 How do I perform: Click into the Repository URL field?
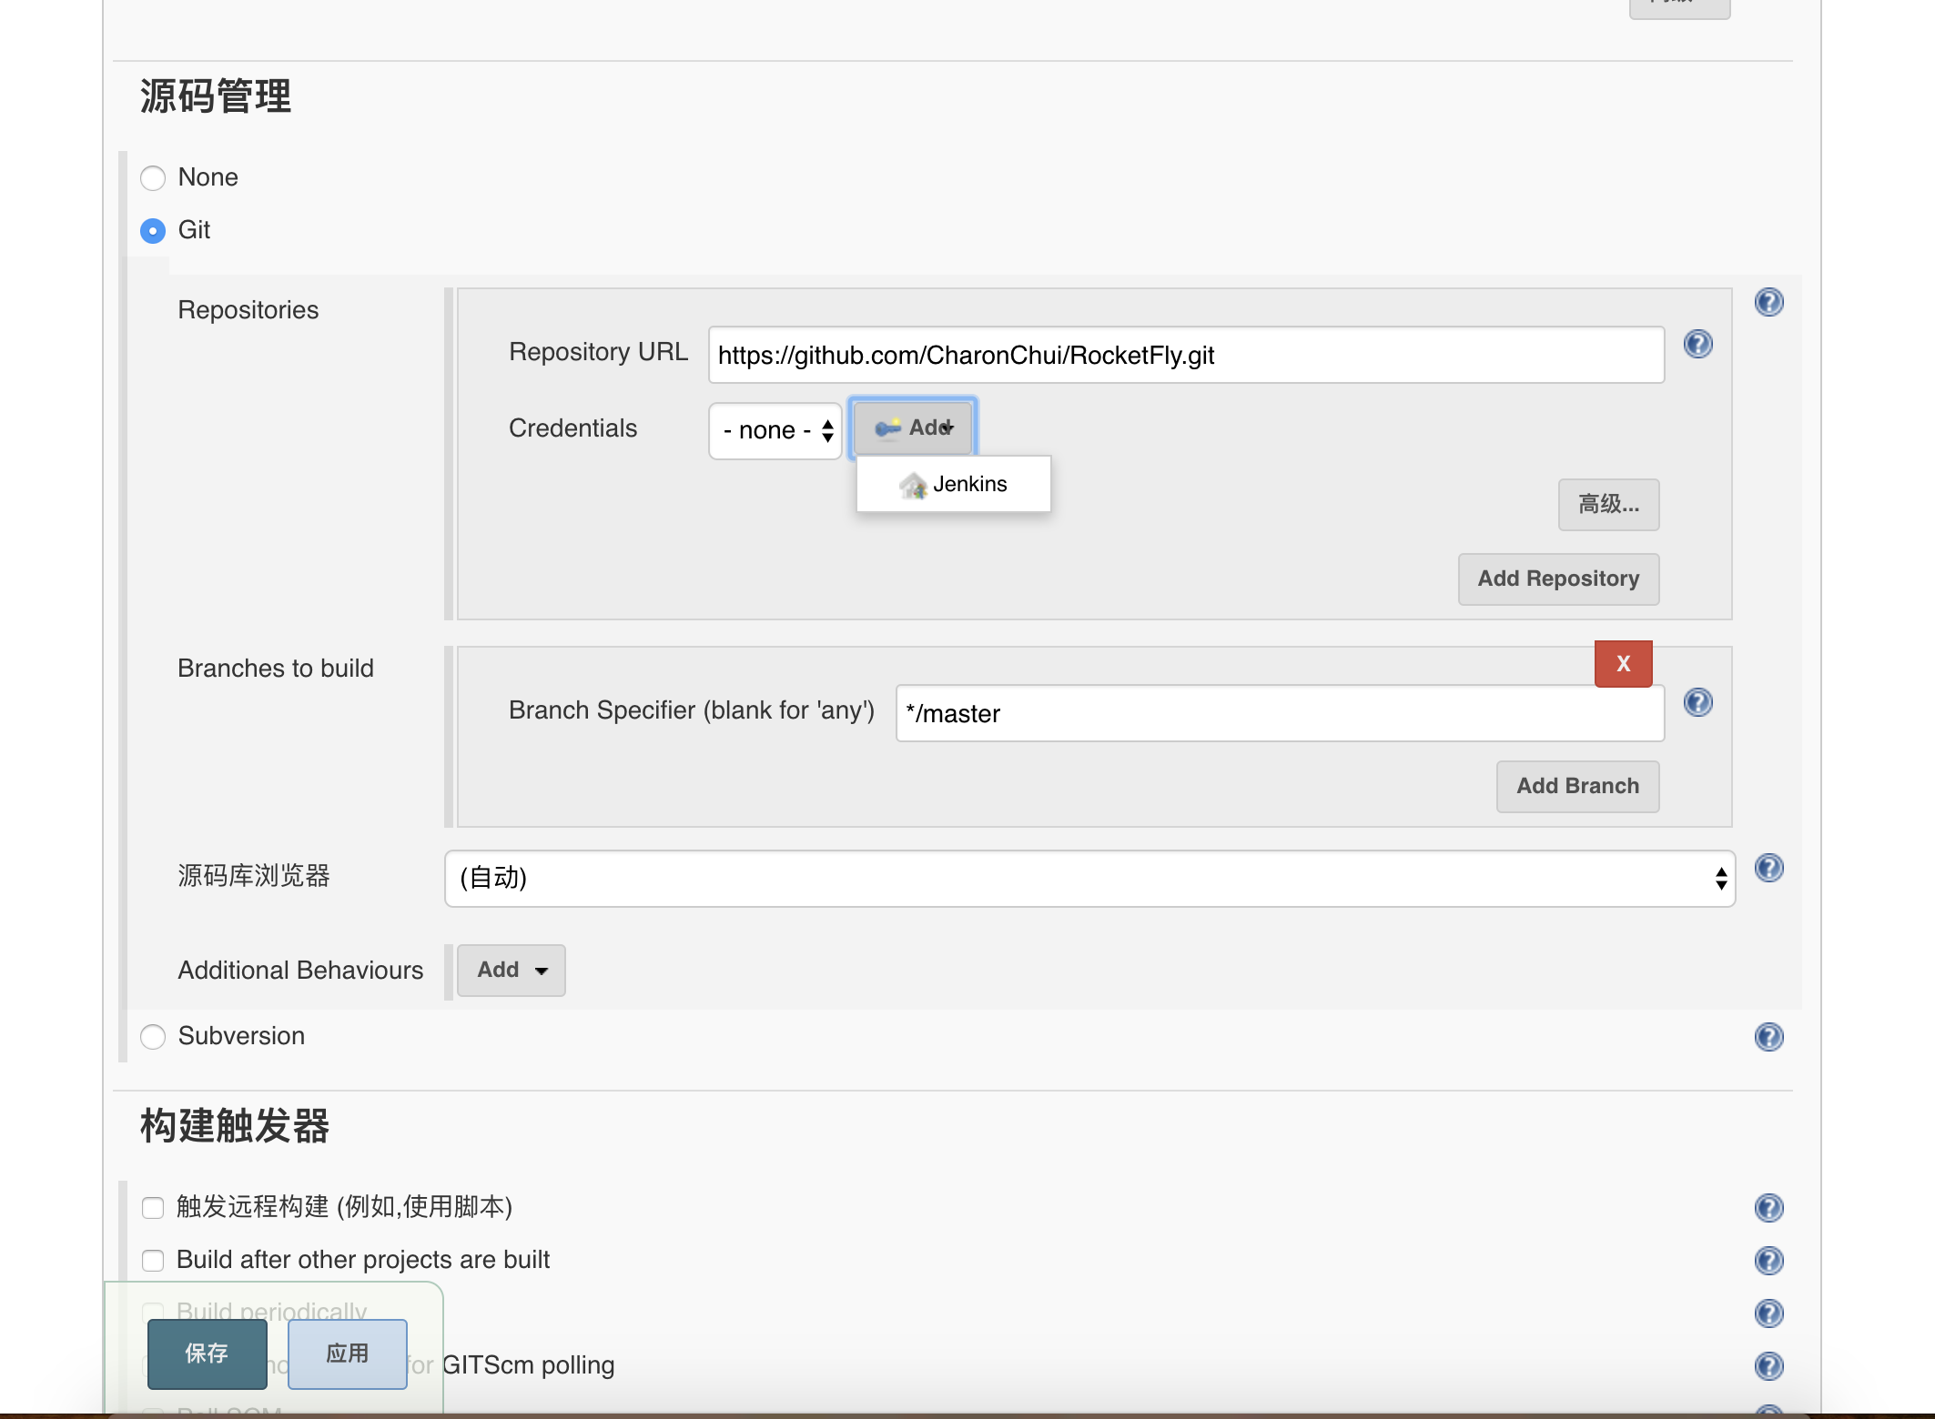1185,355
